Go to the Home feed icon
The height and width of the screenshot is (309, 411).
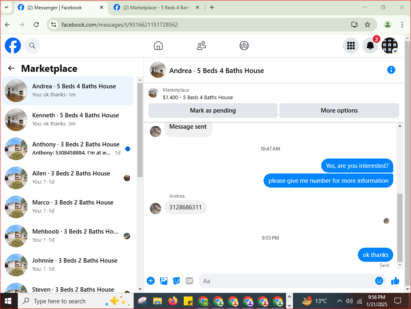[158, 46]
